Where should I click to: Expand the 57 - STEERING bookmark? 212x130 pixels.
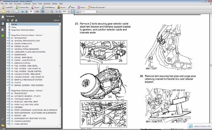click(7, 107)
